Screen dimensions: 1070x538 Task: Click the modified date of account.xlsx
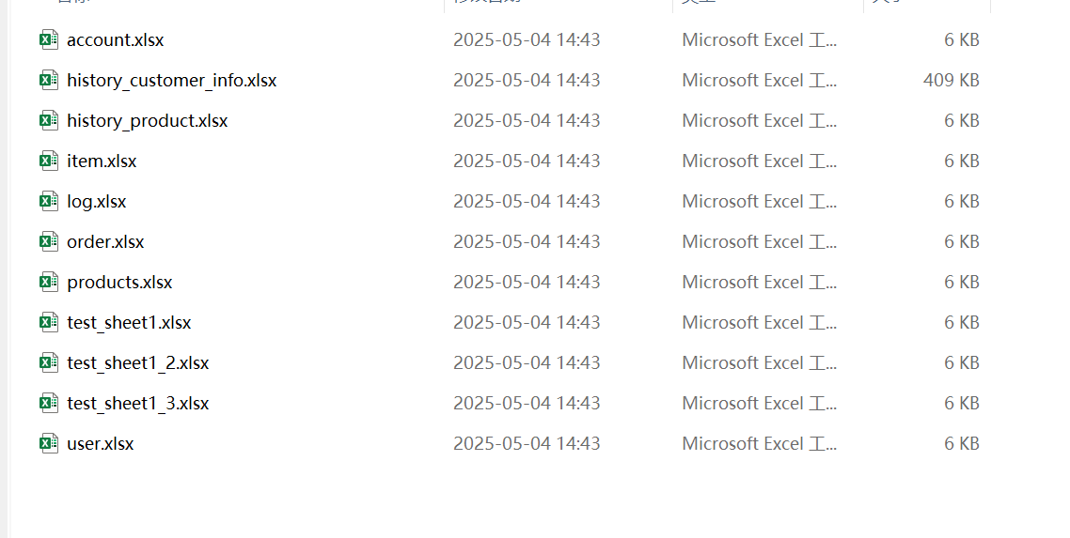527,39
